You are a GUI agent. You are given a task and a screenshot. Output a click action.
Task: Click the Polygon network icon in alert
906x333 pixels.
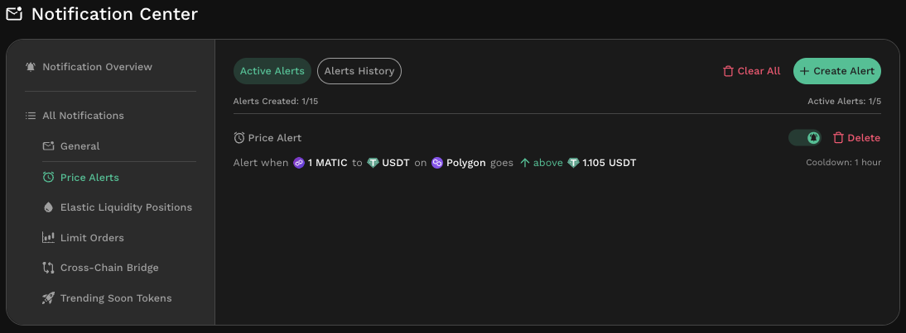click(437, 163)
